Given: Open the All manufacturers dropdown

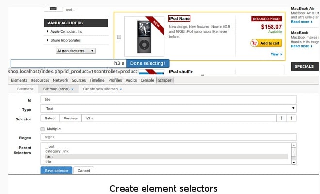Looking at the screenshot, I should click(x=76, y=51).
